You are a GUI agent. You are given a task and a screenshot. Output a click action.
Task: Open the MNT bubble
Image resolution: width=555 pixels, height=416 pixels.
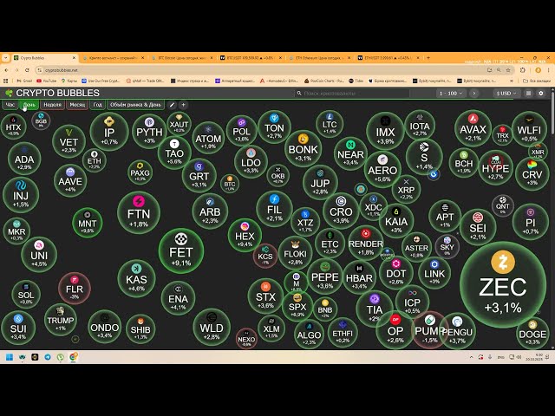(x=87, y=223)
